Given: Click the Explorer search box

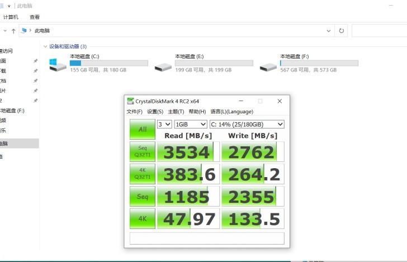Looking at the screenshot, I should coord(379,31).
